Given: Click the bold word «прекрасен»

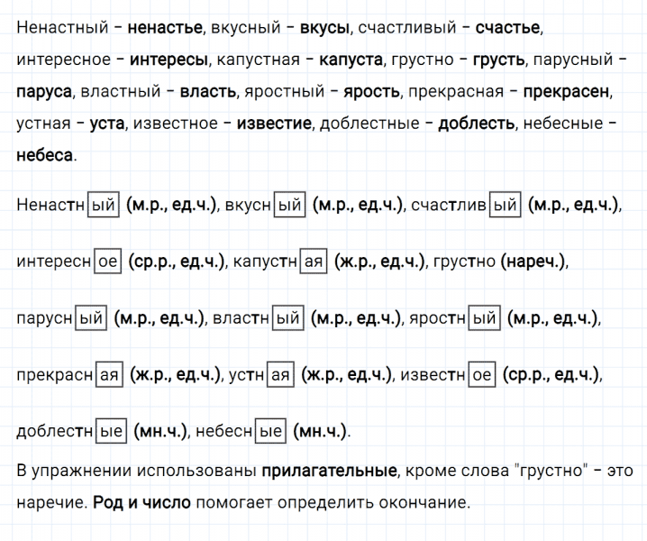Looking at the screenshot, I should [567, 92].
